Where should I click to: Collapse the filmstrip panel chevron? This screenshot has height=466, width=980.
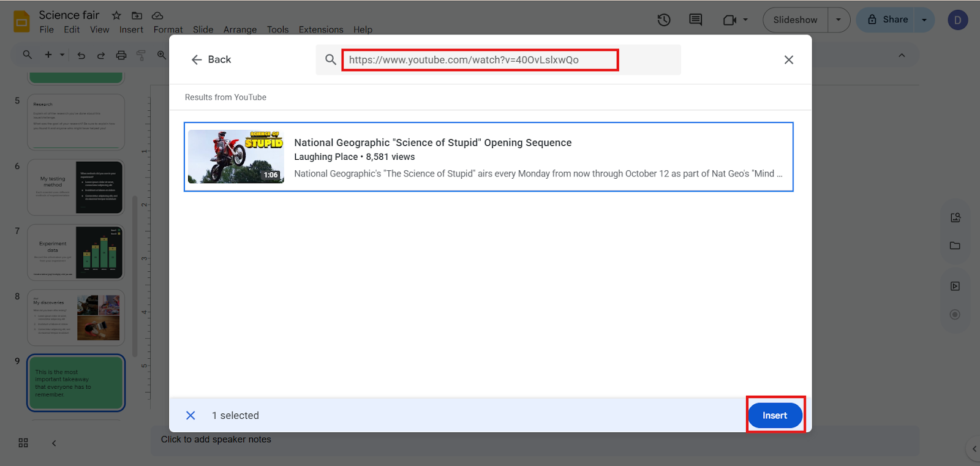(54, 443)
